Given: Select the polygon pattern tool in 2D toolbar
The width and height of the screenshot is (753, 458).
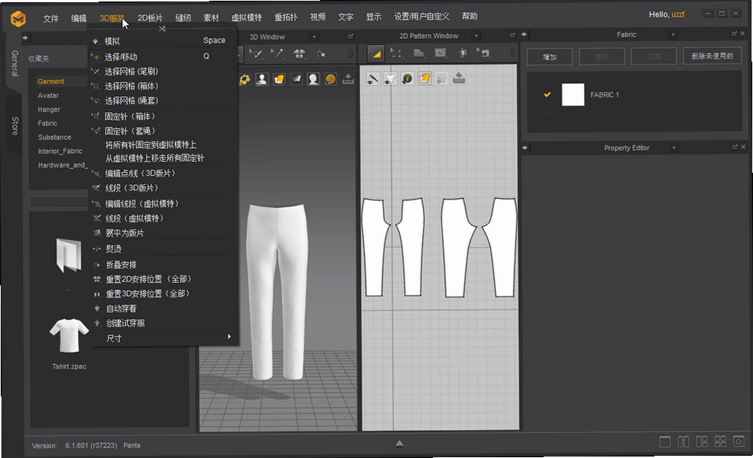Looking at the screenshot, I should click(x=419, y=53).
